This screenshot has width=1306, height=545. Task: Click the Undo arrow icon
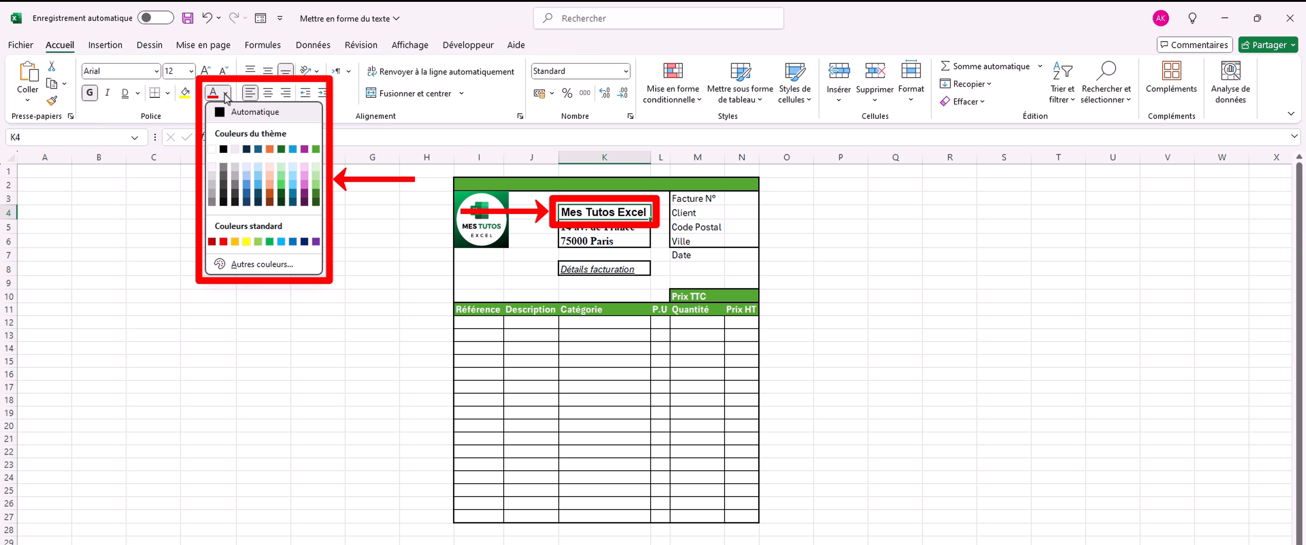(x=207, y=18)
